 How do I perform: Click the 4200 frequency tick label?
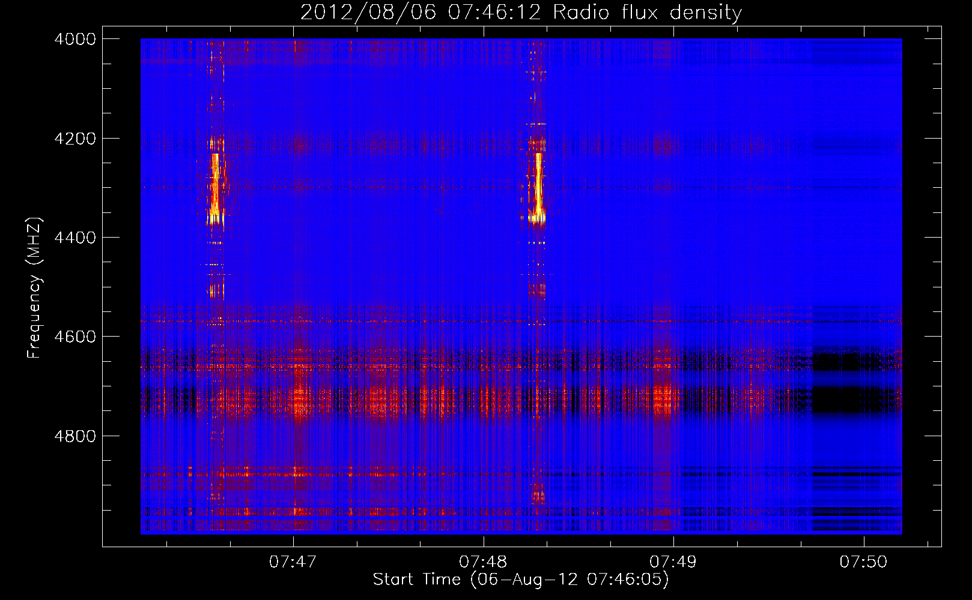(x=75, y=139)
